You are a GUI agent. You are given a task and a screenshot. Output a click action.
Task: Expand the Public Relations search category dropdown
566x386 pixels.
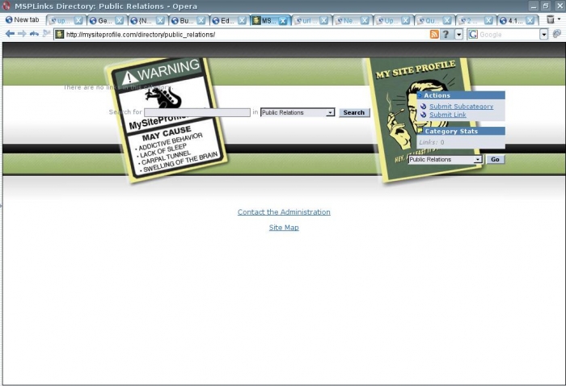pyautogui.click(x=330, y=113)
